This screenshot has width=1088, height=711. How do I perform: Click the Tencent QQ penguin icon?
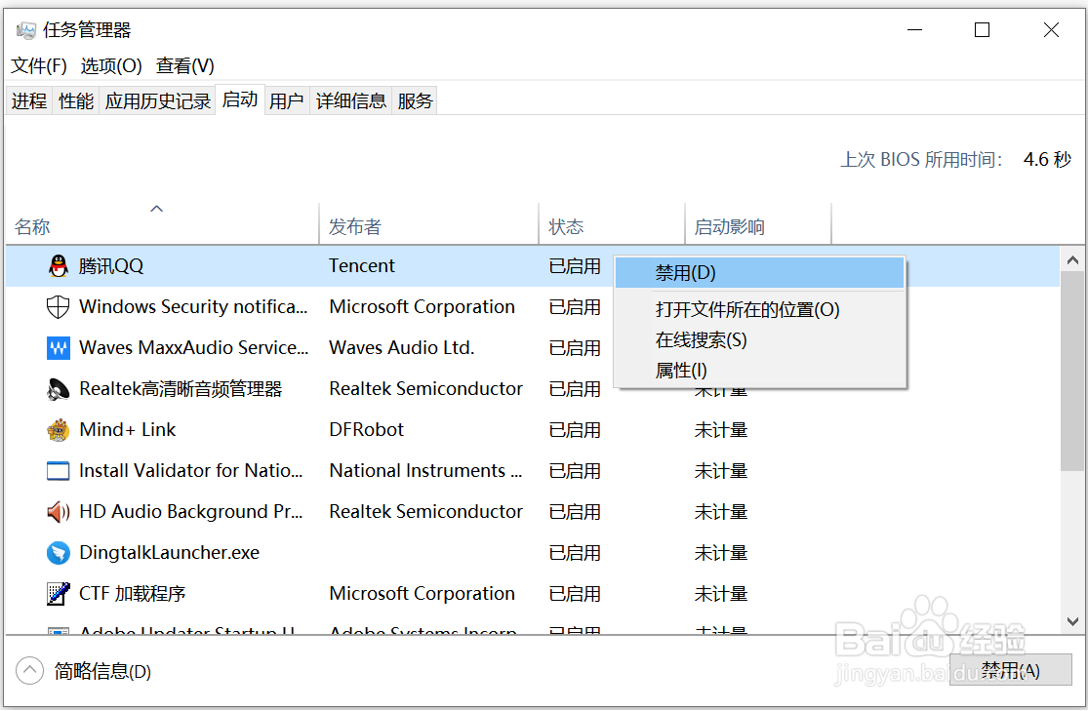[x=59, y=265]
